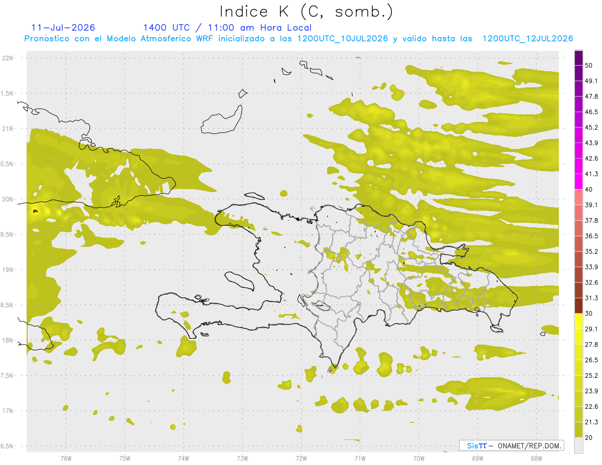This screenshot has height=465, width=602.
Task: Click the legend value "21.3"
Action: pyautogui.click(x=591, y=422)
